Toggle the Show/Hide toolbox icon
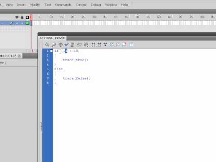The width and height of the screenshot is (216, 162). pyautogui.click(x=131, y=45)
